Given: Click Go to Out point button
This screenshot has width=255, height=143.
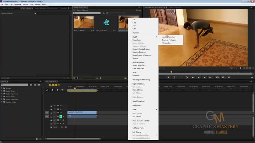Looking at the screenshot, I should click(210, 77).
